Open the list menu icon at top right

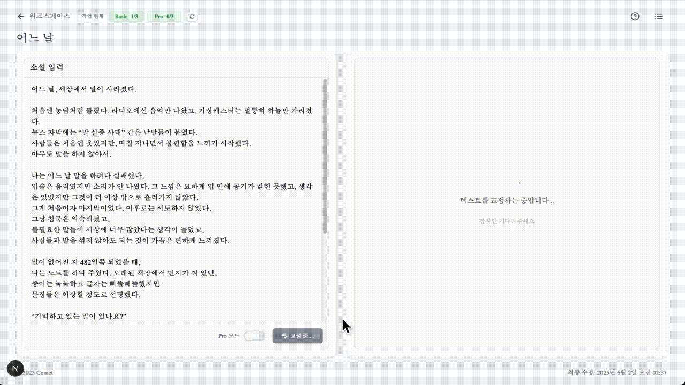tap(659, 17)
